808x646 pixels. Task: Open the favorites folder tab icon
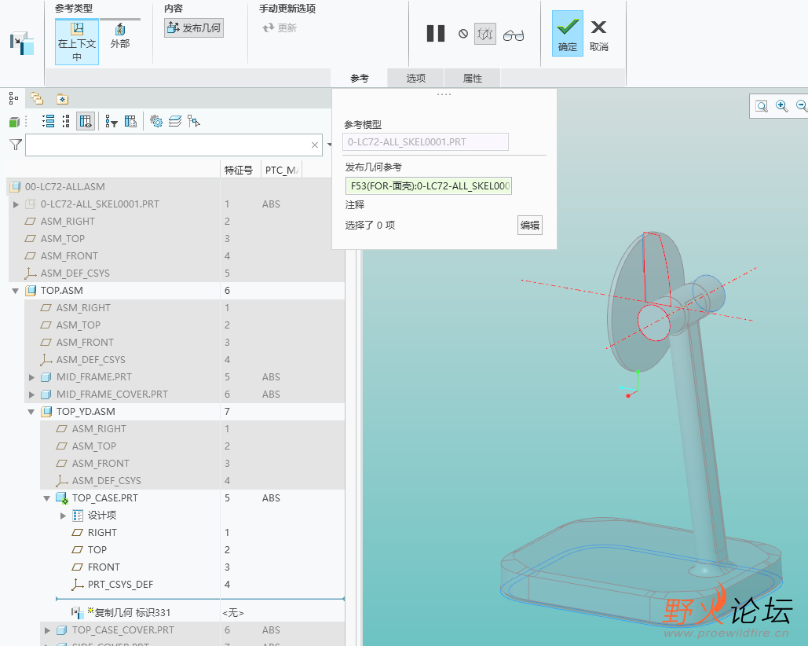62,99
